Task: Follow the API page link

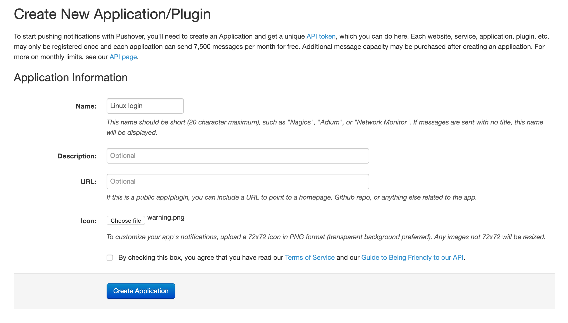Action: (123, 57)
